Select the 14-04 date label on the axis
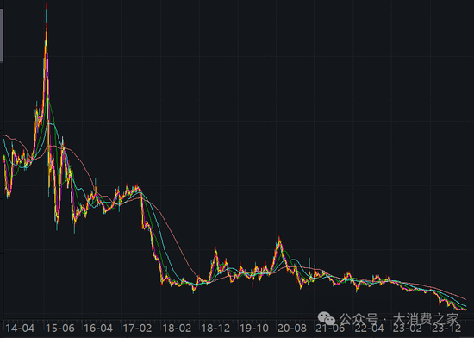This screenshot has height=338, width=474. pyautogui.click(x=20, y=329)
